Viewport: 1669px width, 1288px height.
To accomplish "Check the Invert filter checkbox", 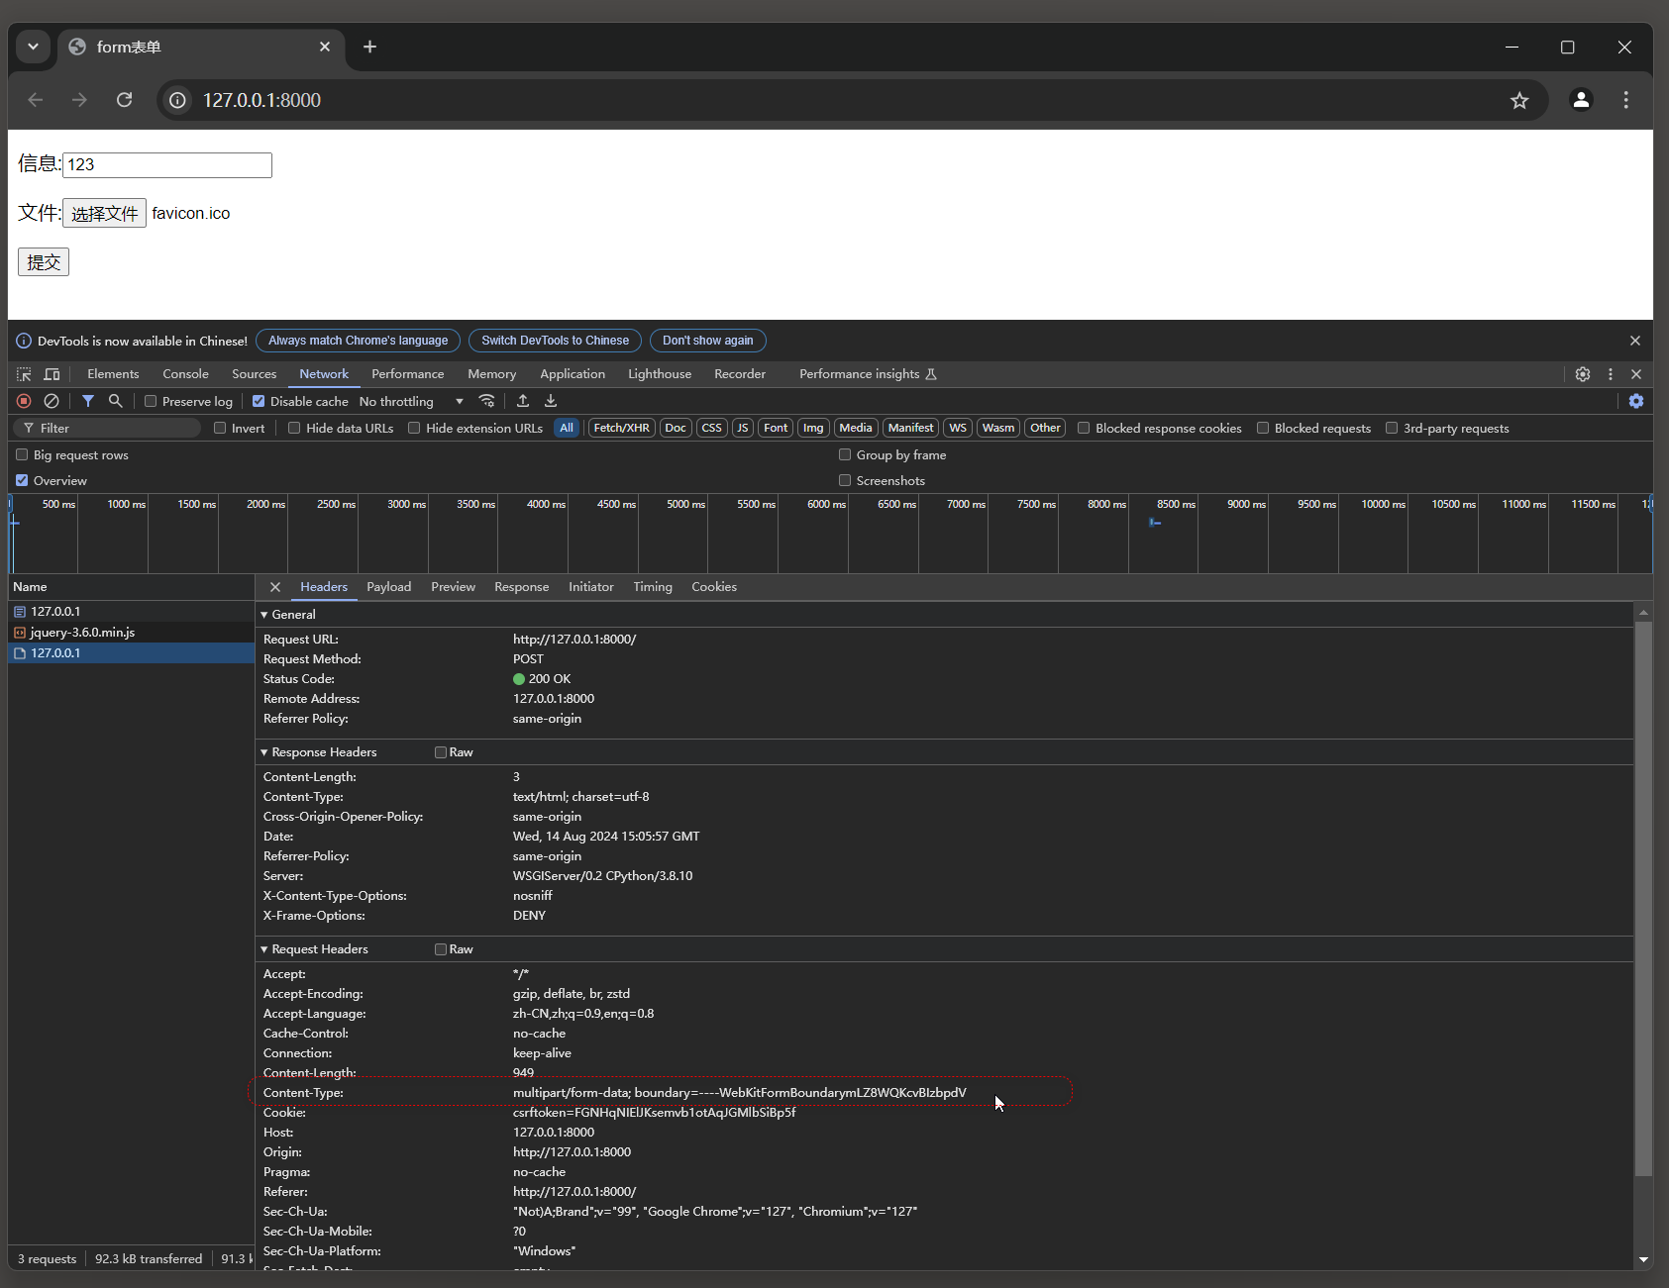I will tap(220, 428).
